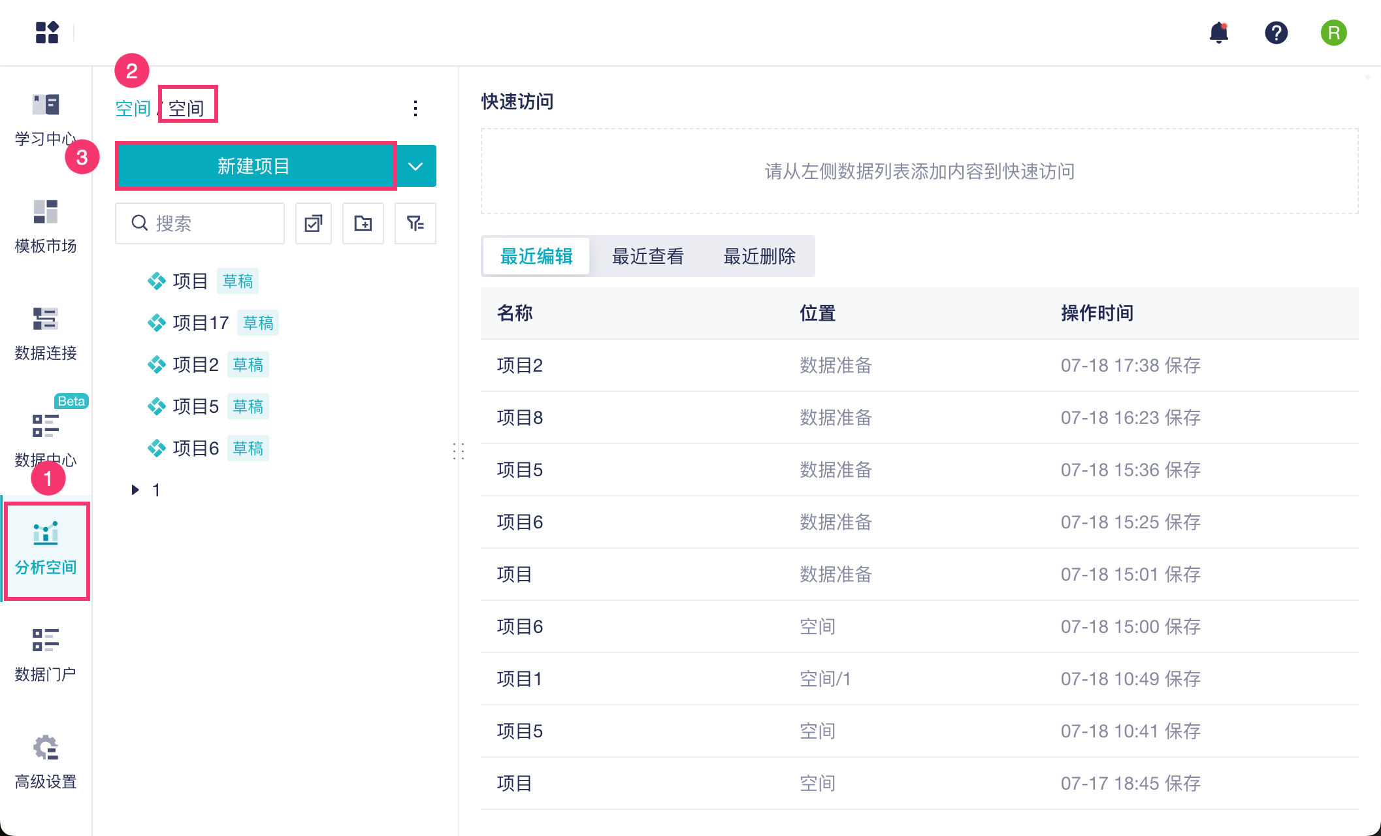Open the three-dot more options menu
This screenshot has height=836, width=1381.
pos(415,108)
